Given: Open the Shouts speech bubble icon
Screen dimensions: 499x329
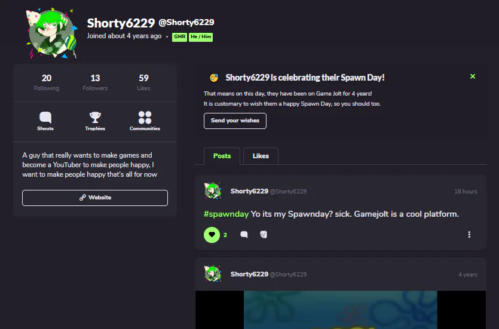Looking at the screenshot, I should click(x=45, y=117).
